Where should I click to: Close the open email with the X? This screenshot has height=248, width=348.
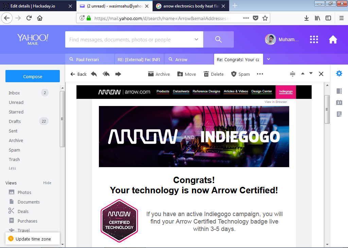(321, 74)
